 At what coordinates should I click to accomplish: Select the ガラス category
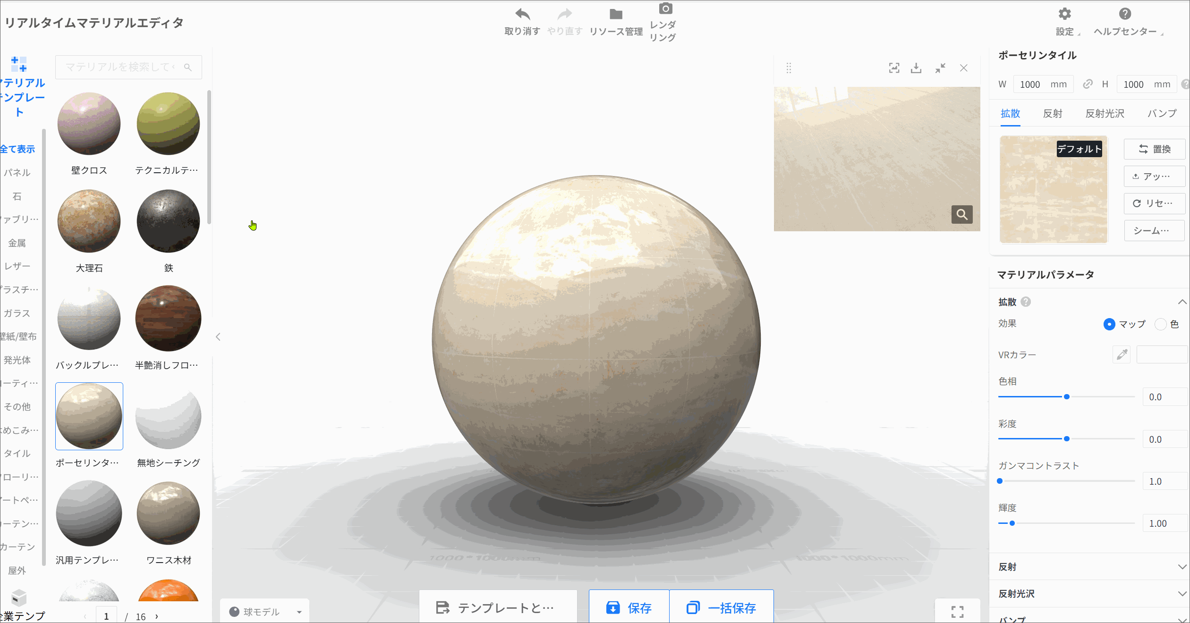(17, 313)
